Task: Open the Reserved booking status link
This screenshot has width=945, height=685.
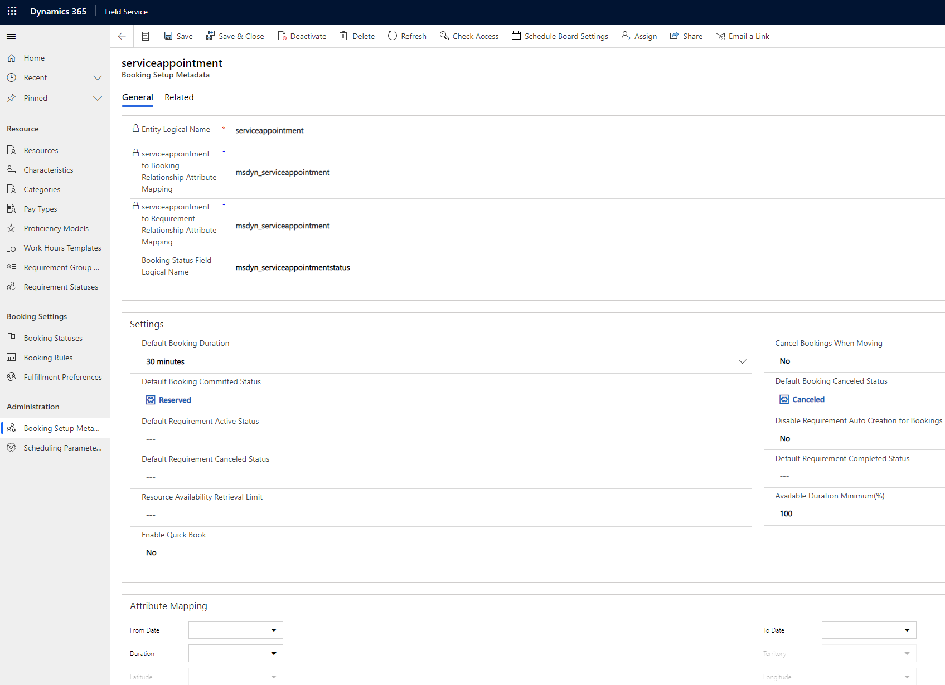Action: tap(175, 400)
